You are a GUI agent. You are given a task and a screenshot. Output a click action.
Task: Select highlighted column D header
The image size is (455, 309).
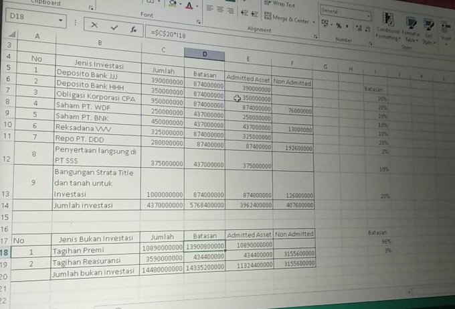[x=205, y=54]
